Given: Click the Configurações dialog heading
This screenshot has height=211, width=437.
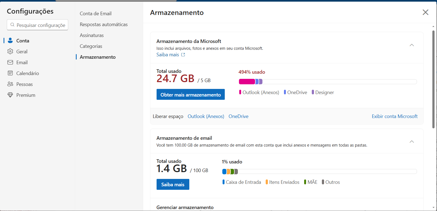Looking at the screenshot, I should pos(30,11).
